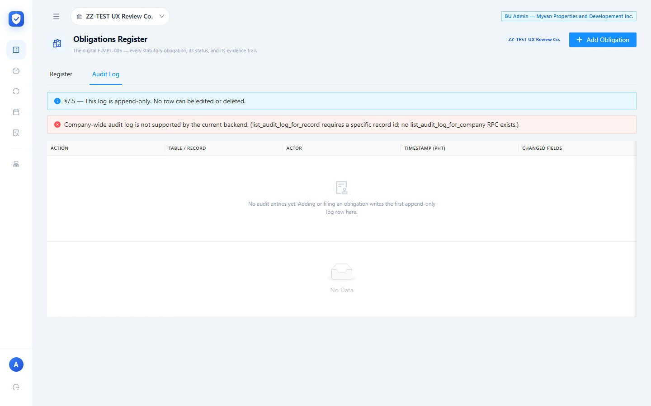
Task: Click the user avatar labeled A
Action: click(x=16, y=364)
